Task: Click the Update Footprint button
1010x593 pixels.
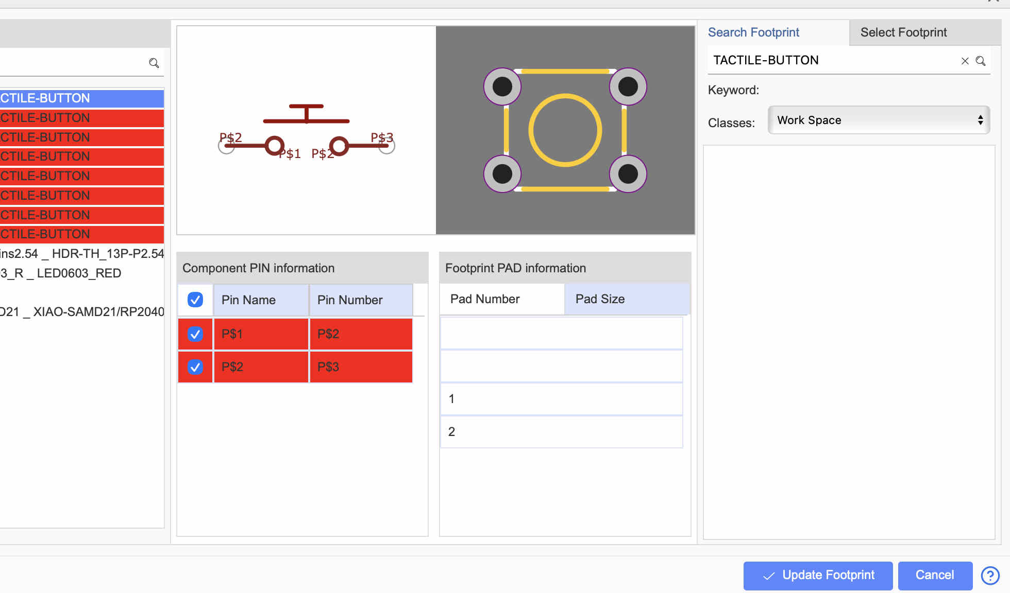Action: (818, 575)
